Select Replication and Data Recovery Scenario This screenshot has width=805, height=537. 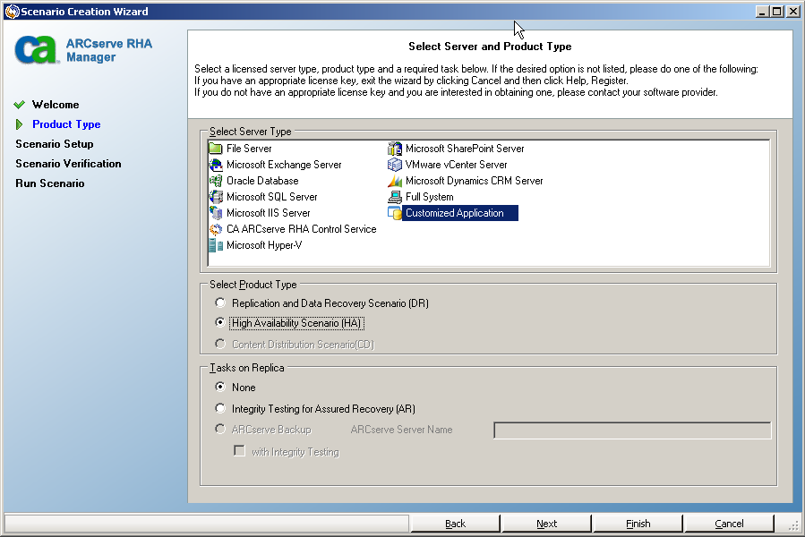[x=220, y=303]
